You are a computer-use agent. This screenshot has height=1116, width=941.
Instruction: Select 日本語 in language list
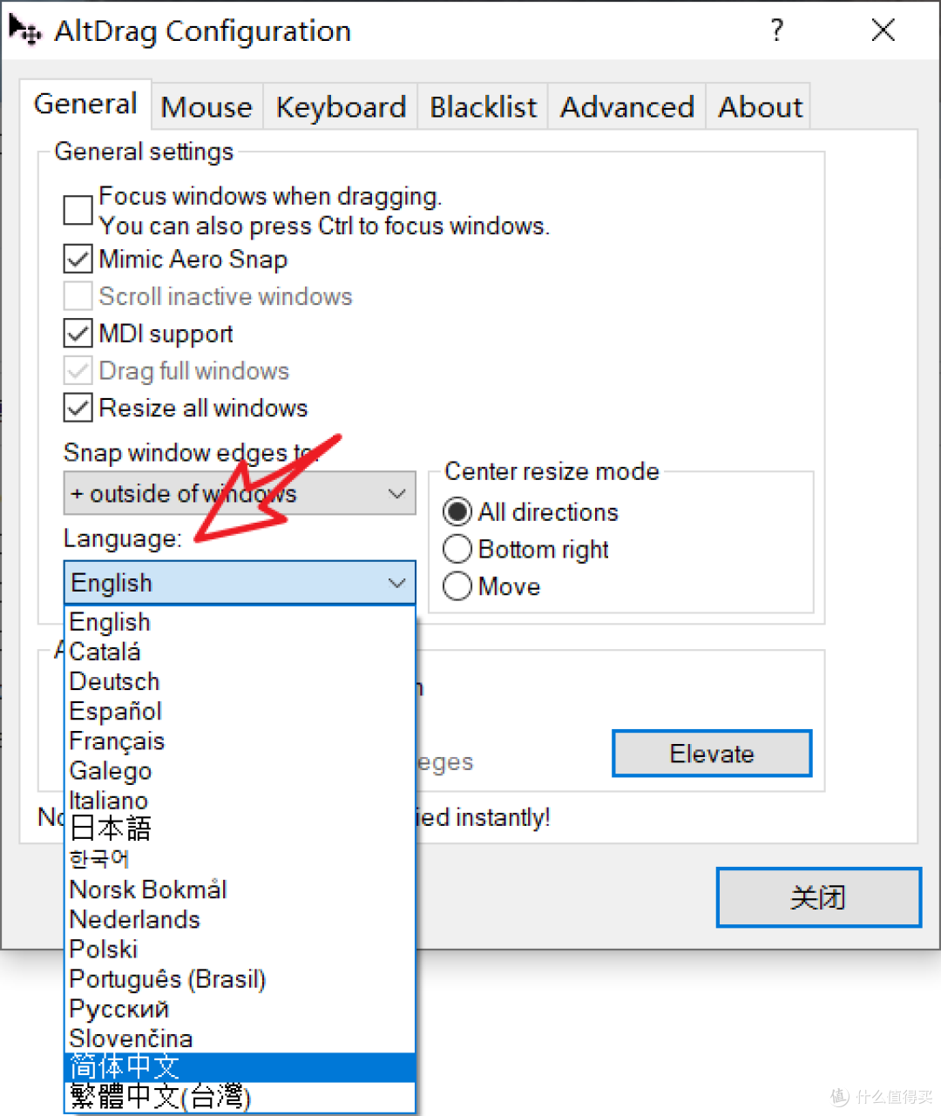pyautogui.click(x=240, y=829)
